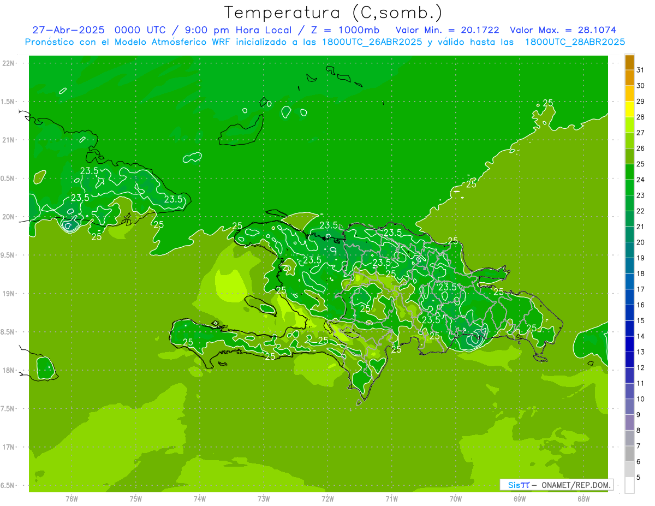Click the "70W" longitude axis label
Viewport: 655px width, 506px height.
456,498
